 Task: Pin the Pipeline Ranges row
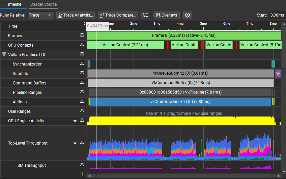[x=82, y=93]
